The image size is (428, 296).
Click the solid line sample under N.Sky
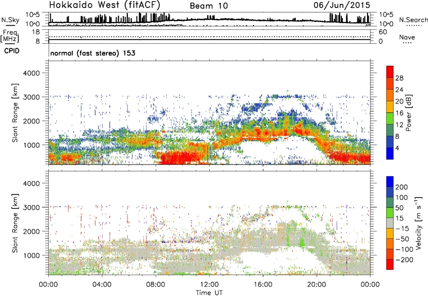(10, 25)
